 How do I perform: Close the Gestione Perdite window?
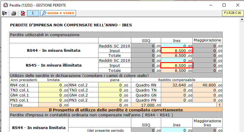[238, 5]
